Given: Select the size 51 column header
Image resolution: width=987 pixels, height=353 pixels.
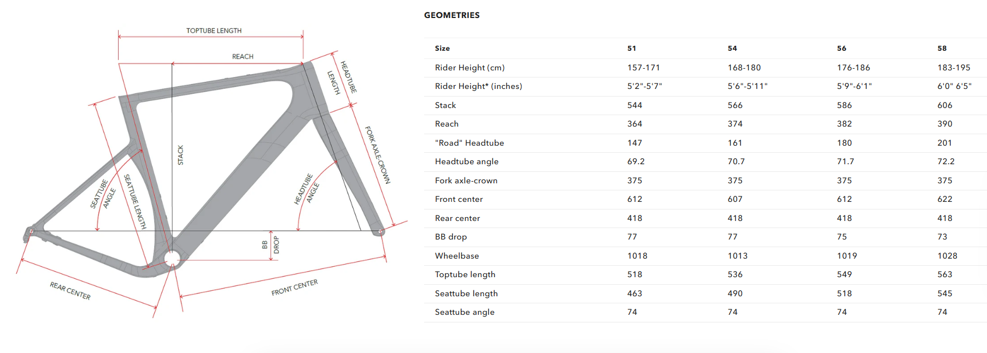Looking at the screenshot, I should click(x=631, y=49).
